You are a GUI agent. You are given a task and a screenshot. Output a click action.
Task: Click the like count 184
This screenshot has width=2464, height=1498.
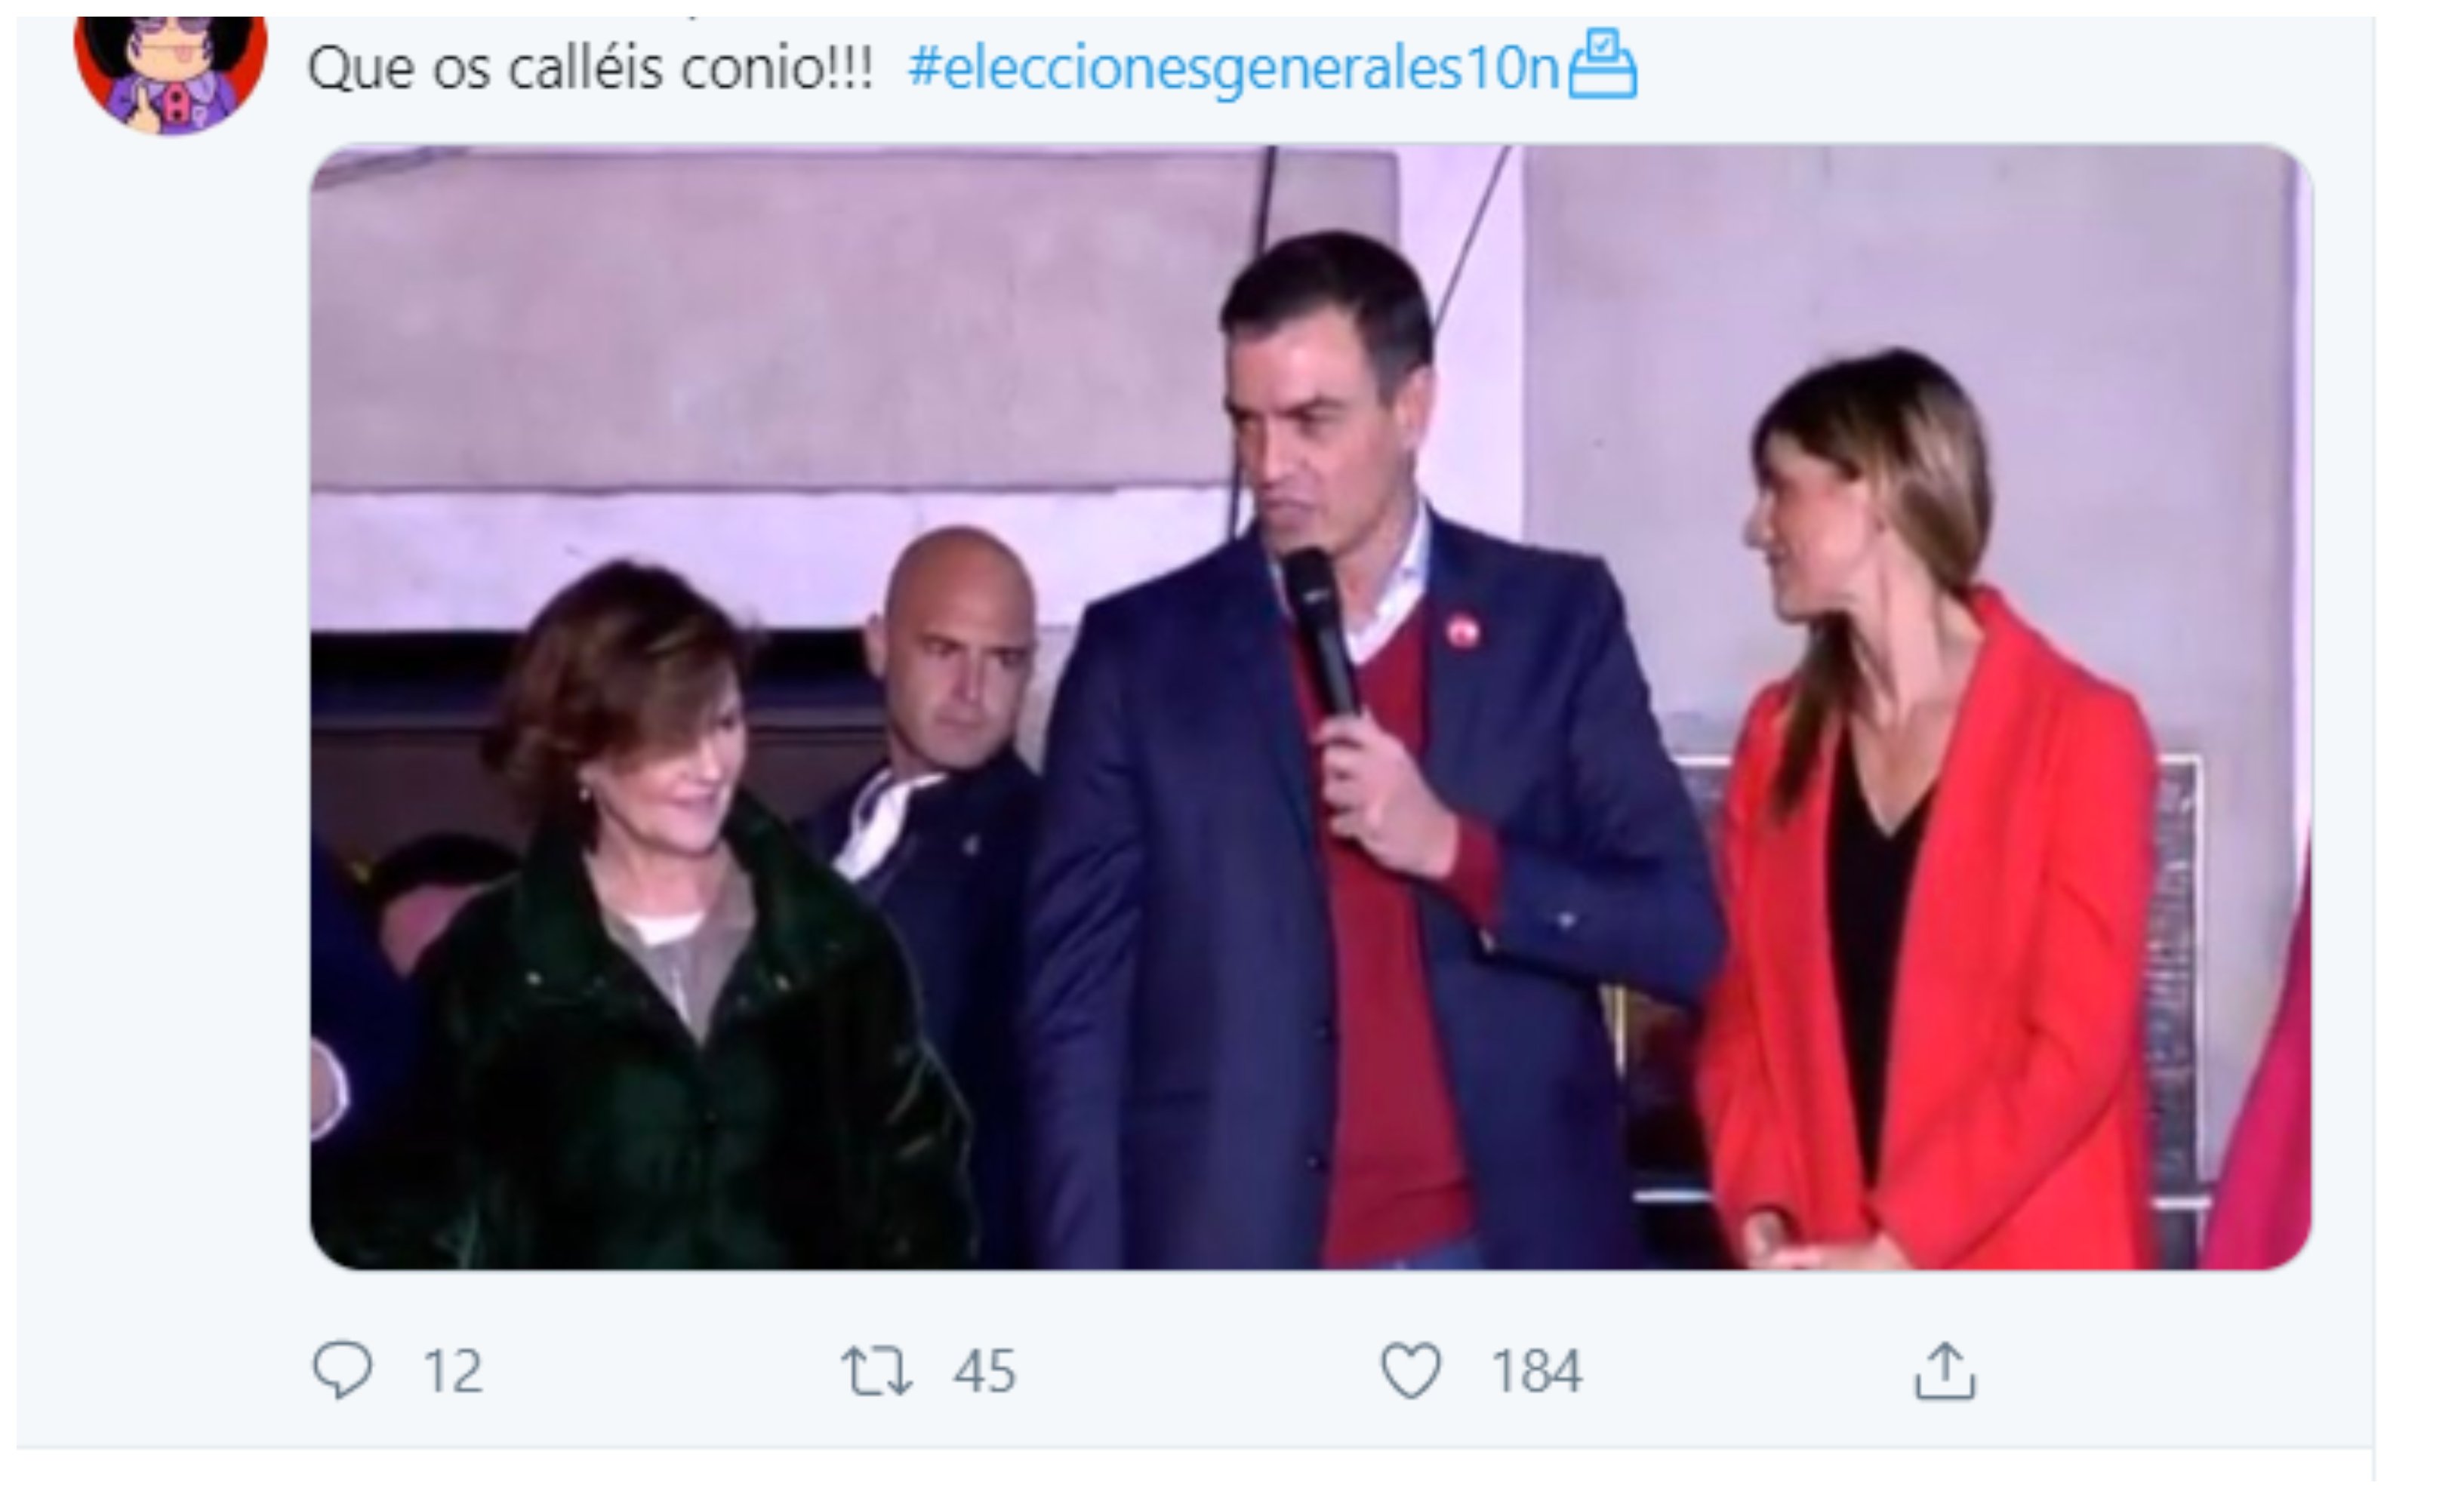[1537, 1371]
